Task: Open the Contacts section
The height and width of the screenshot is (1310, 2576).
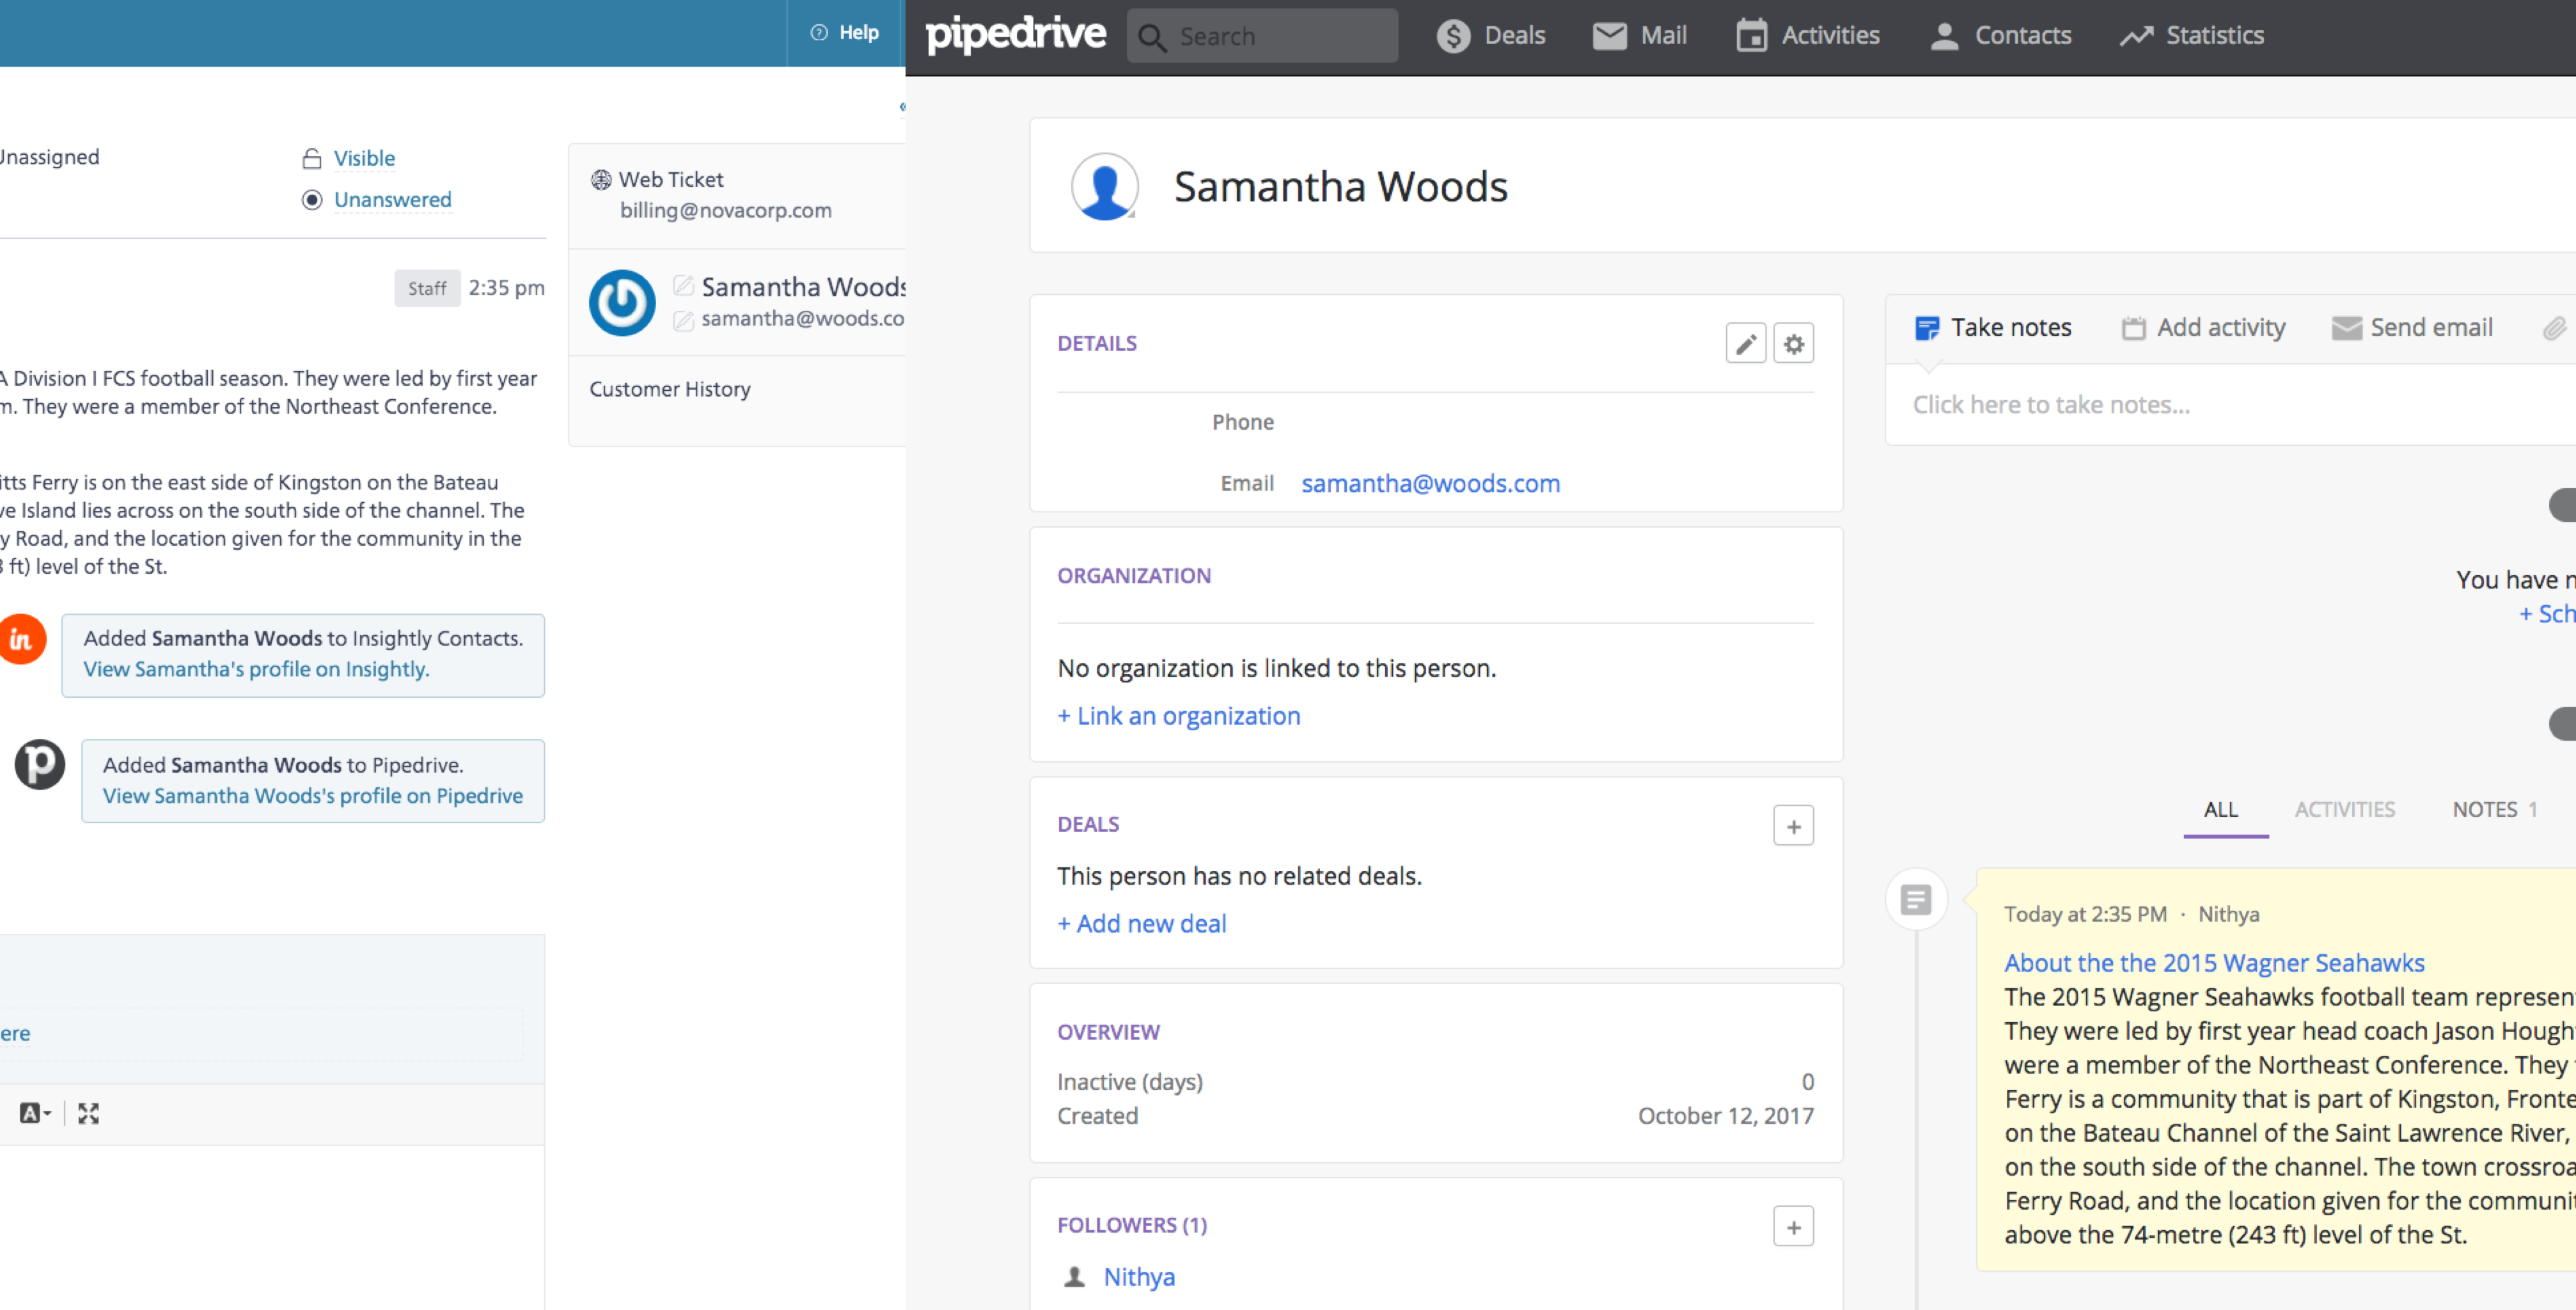Action: pyautogui.click(x=1999, y=35)
